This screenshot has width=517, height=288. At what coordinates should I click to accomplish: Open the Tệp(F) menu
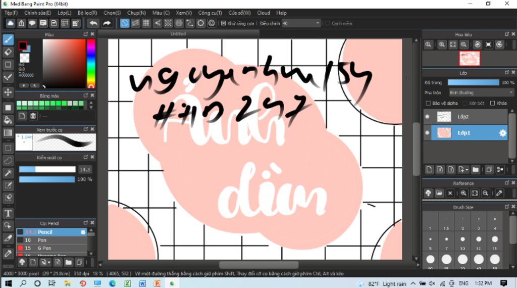11,13
